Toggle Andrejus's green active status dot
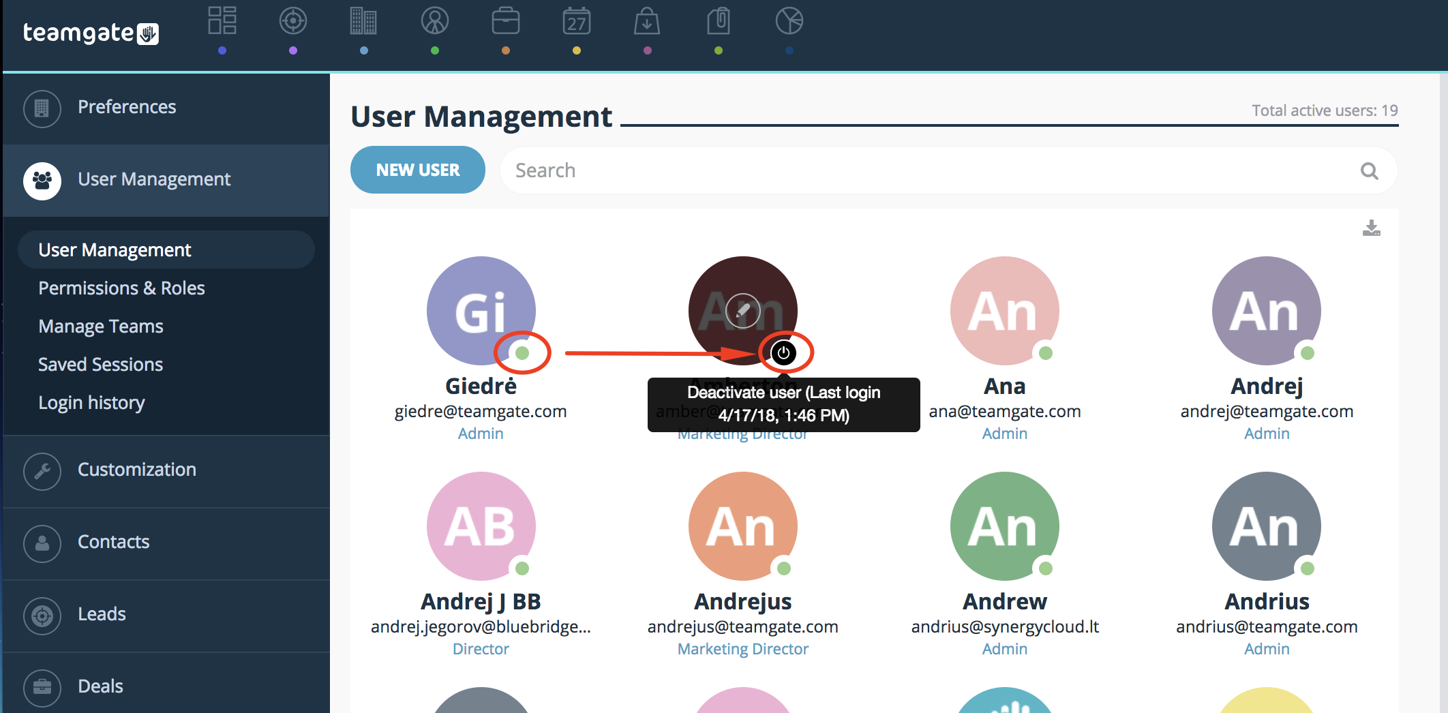The width and height of the screenshot is (1448, 713). (784, 568)
